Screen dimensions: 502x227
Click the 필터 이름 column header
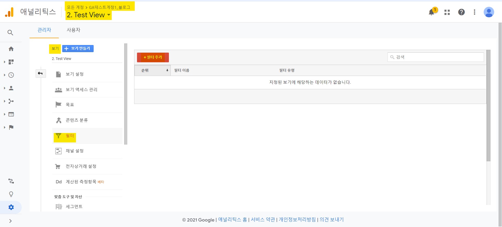182,70
